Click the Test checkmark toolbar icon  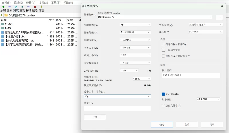[x=16, y=7]
